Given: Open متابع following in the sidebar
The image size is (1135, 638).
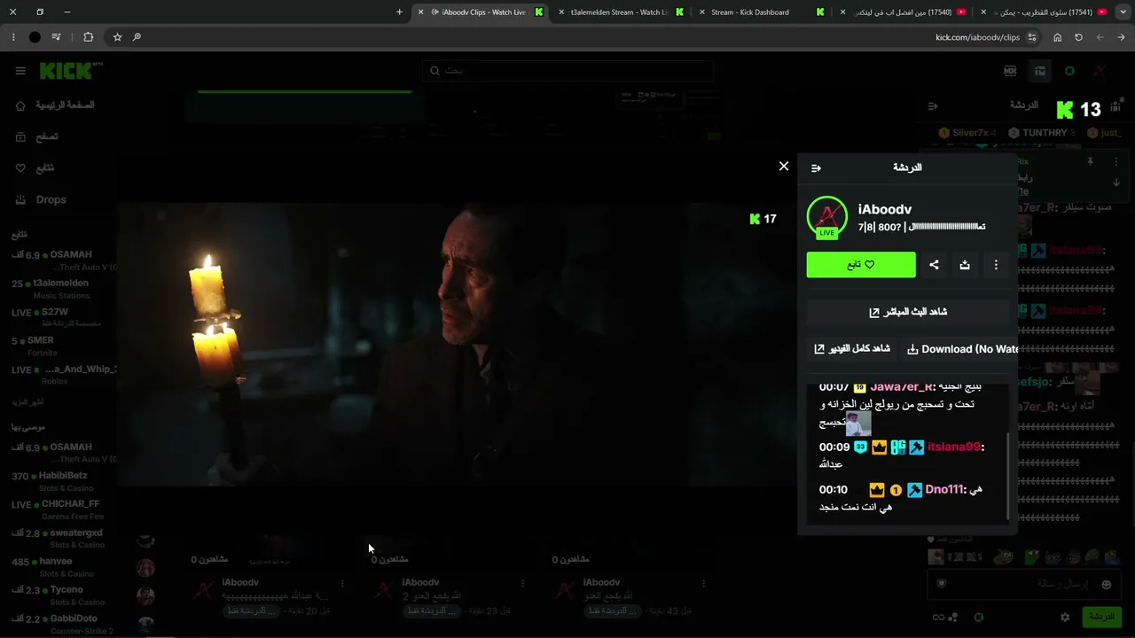Looking at the screenshot, I should point(35,168).
